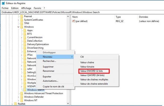164x106 pixels.
Task: Open the Fichier menu
Action: pyautogui.click(x=5, y=8)
